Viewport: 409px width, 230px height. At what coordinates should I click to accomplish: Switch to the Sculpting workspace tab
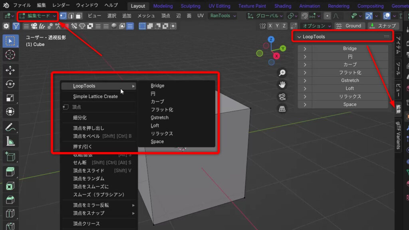191,6
